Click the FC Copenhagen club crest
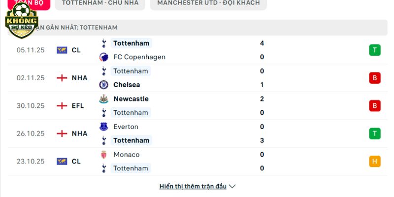The image size is (394, 197). click(103, 57)
